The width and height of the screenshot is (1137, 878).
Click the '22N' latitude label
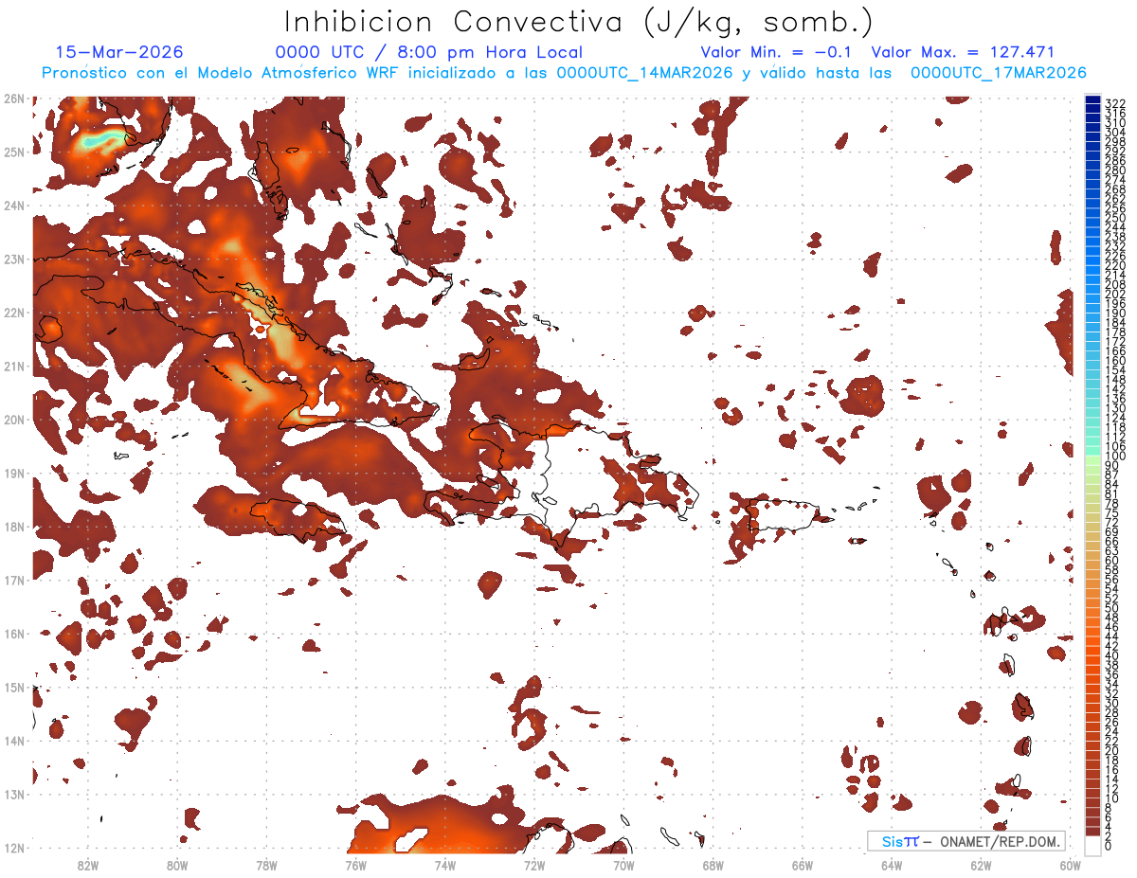tap(14, 313)
